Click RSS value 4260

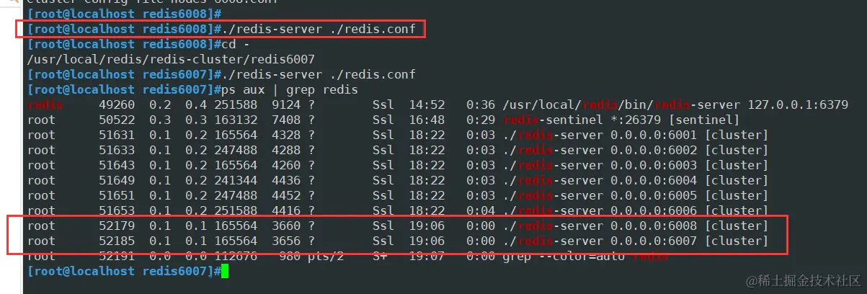point(286,166)
